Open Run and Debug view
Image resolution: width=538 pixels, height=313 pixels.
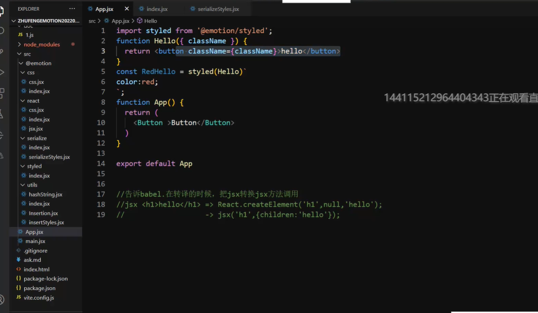click(2, 72)
